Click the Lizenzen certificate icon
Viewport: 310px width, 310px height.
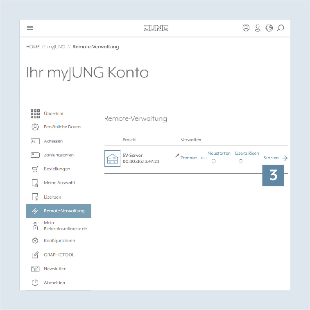35,197
